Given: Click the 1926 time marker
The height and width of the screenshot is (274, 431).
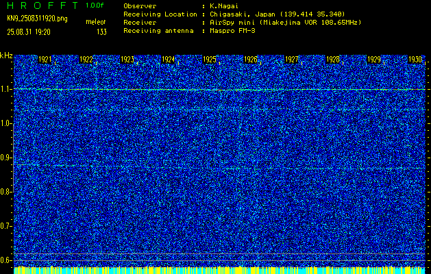Looking at the screenshot, I should click(x=251, y=60).
